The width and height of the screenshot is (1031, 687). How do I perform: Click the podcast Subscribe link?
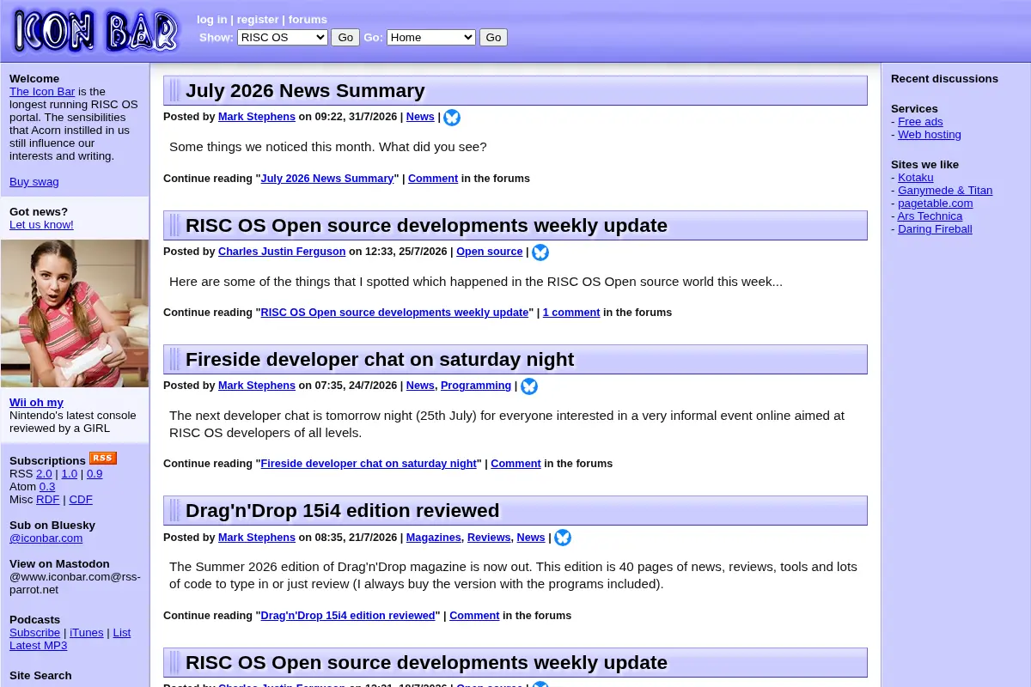click(35, 632)
